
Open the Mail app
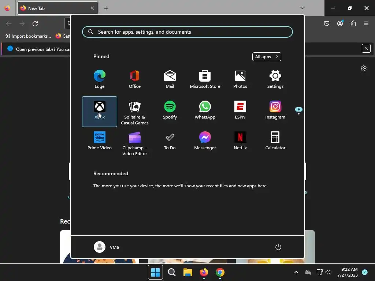tap(170, 79)
